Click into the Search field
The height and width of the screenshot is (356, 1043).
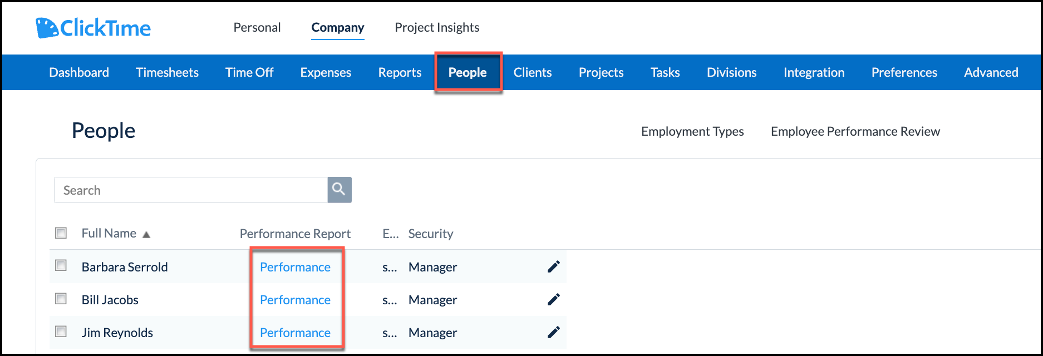[191, 190]
